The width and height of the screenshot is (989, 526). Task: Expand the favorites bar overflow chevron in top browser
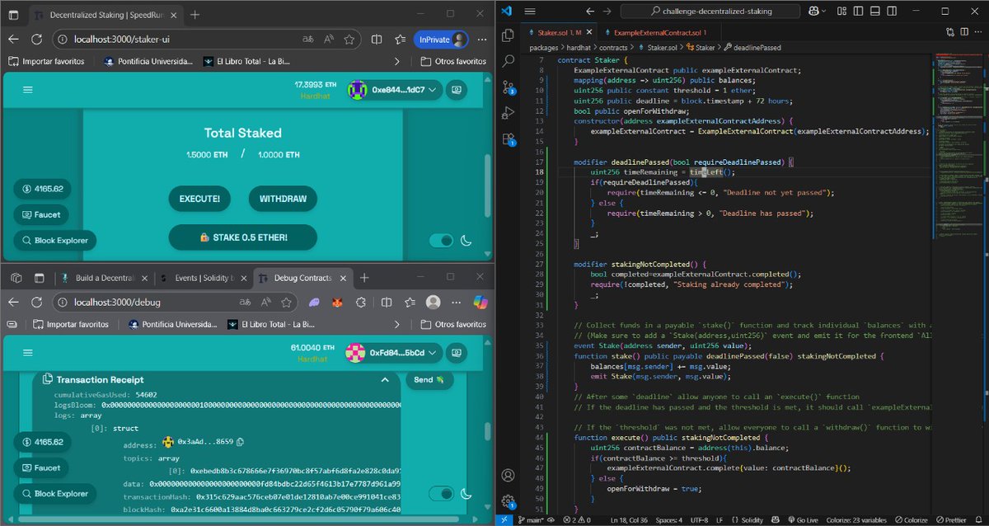point(397,61)
